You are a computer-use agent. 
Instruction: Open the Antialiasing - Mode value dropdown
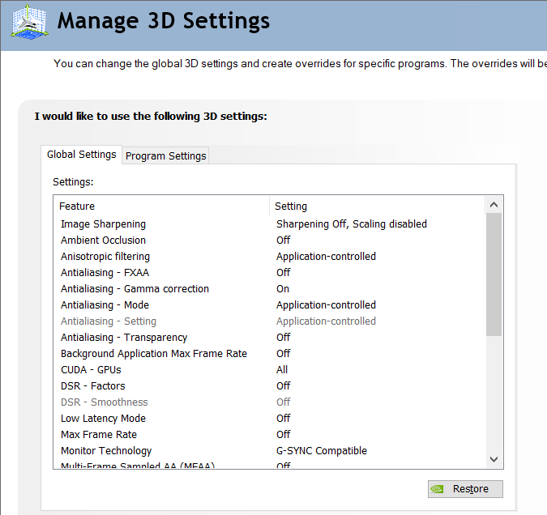[326, 305]
